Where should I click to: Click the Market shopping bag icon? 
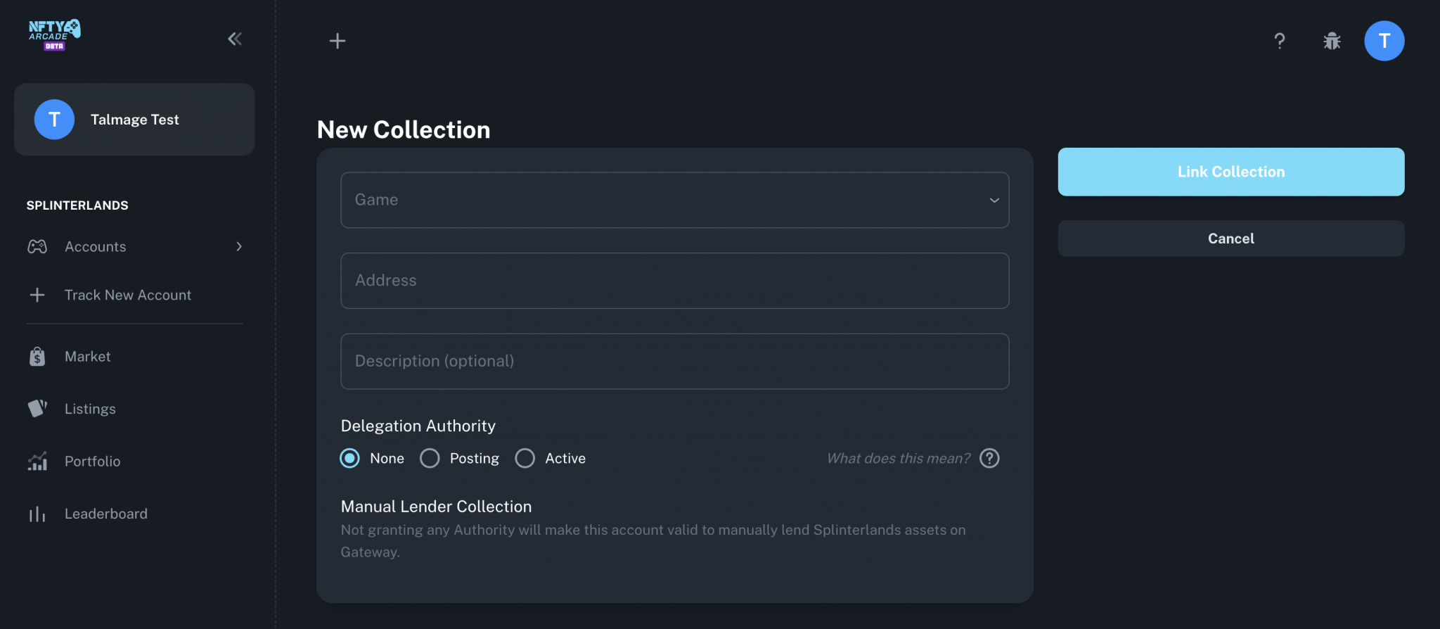pos(37,357)
